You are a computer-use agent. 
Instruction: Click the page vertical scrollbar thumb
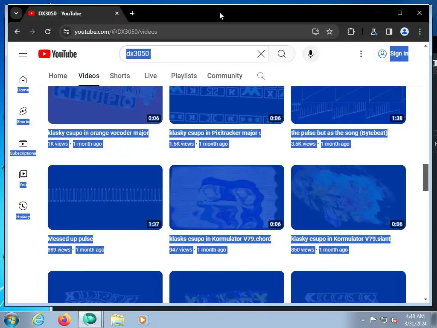click(425, 177)
